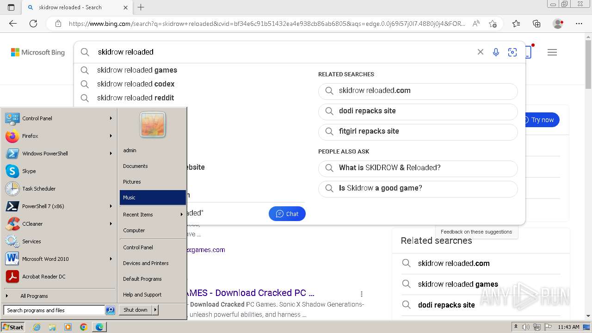Expand Recent Items submenu
592x333 pixels.
click(153, 215)
